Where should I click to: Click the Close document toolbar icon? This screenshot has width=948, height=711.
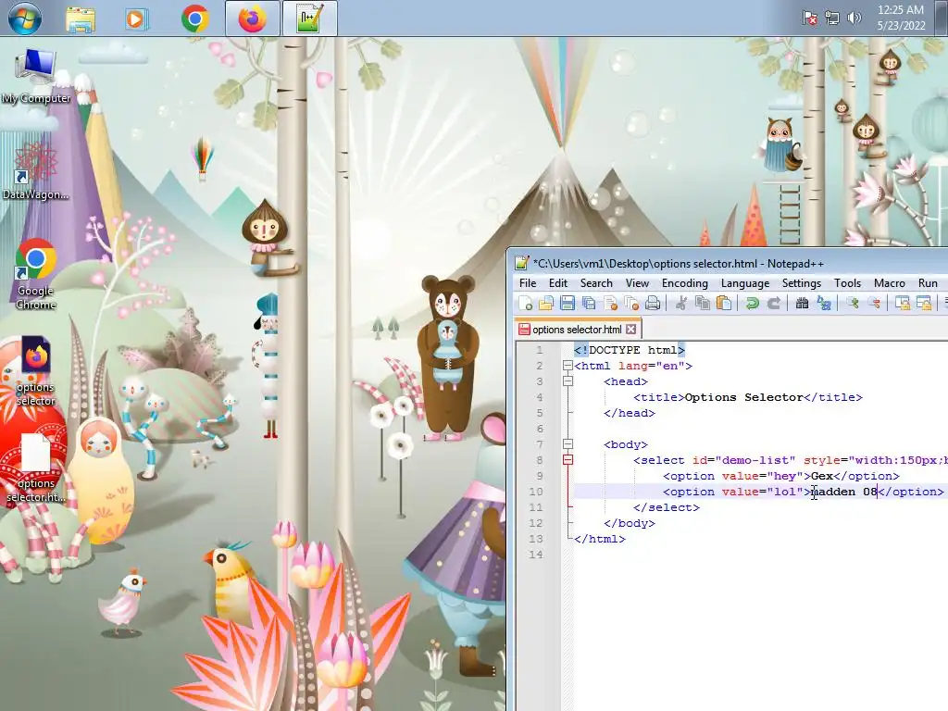click(x=611, y=303)
